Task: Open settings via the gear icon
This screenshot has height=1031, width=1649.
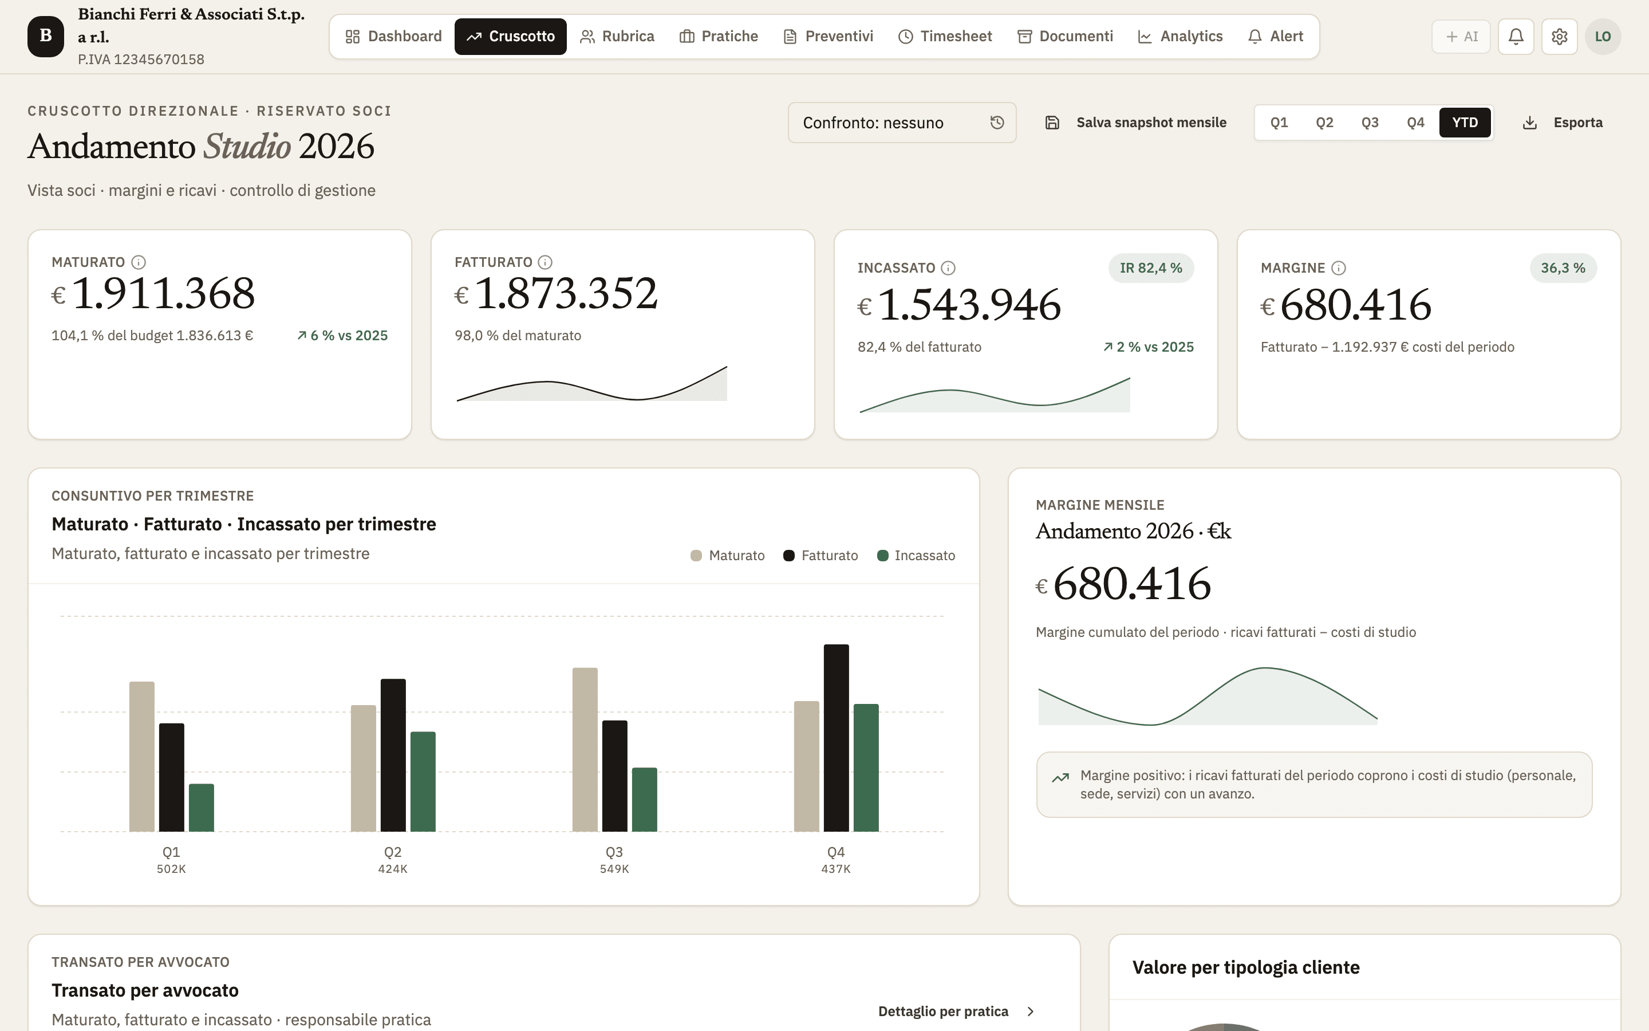Action: click(x=1559, y=36)
